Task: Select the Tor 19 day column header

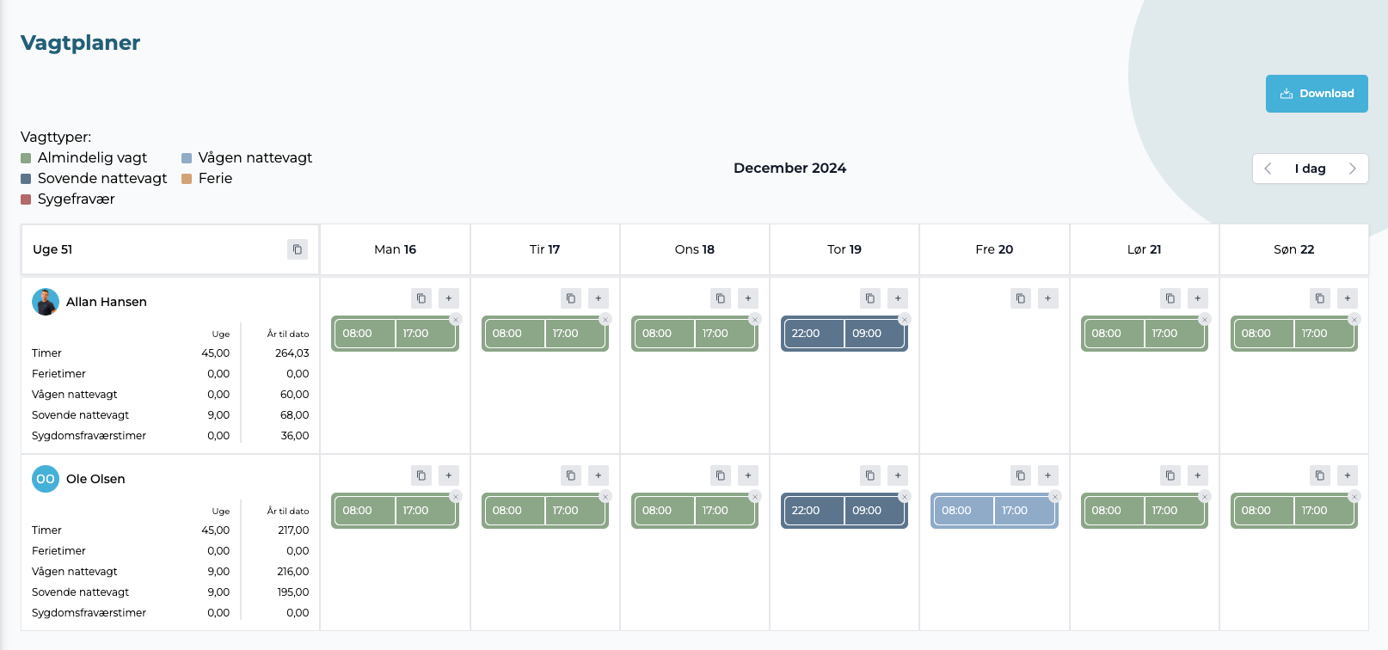Action: click(x=844, y=249)
